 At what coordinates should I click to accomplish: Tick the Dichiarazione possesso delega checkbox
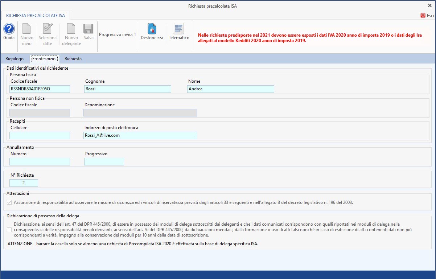pos(9,230)
